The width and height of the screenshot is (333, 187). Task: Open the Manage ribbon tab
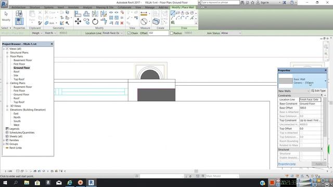(x=150, y=7)
